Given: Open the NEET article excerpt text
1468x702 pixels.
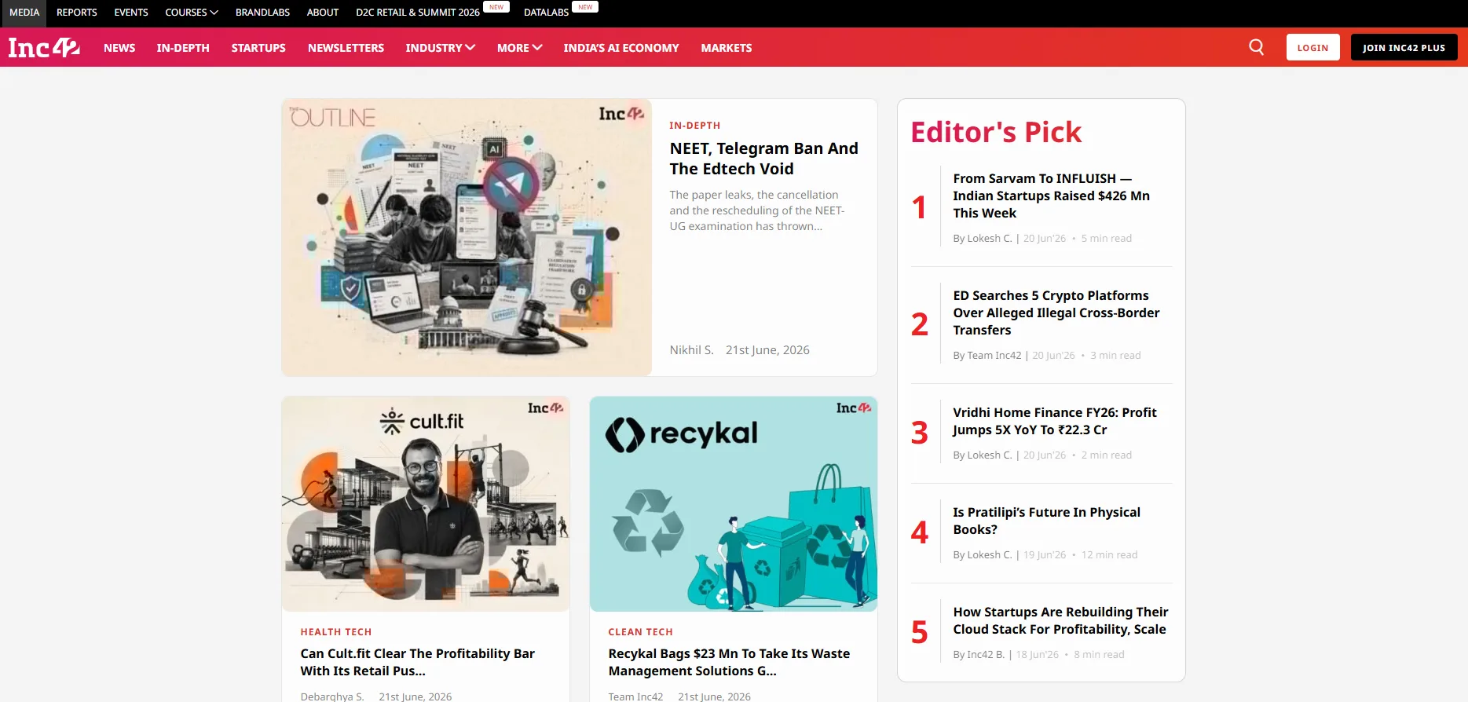Looking at the screenshot, I should pyautogui.click(x=757, y=210).
